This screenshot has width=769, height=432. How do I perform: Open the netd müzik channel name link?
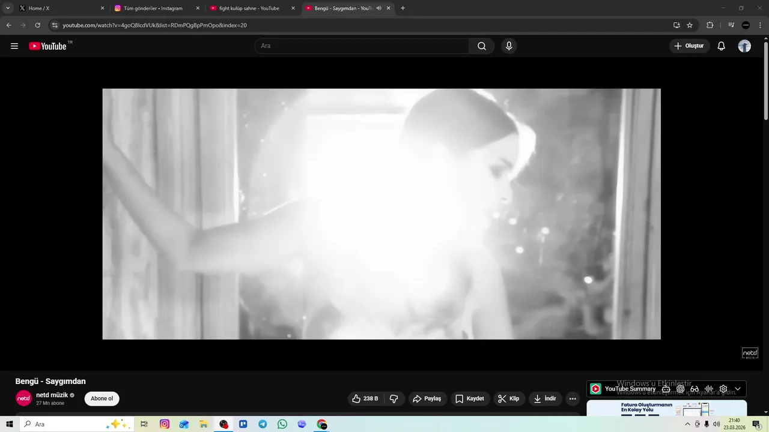click(52, 395)
